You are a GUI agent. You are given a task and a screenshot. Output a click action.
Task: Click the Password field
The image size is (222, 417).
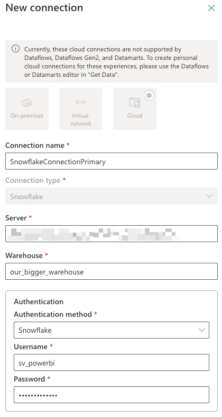pos(112,395)
